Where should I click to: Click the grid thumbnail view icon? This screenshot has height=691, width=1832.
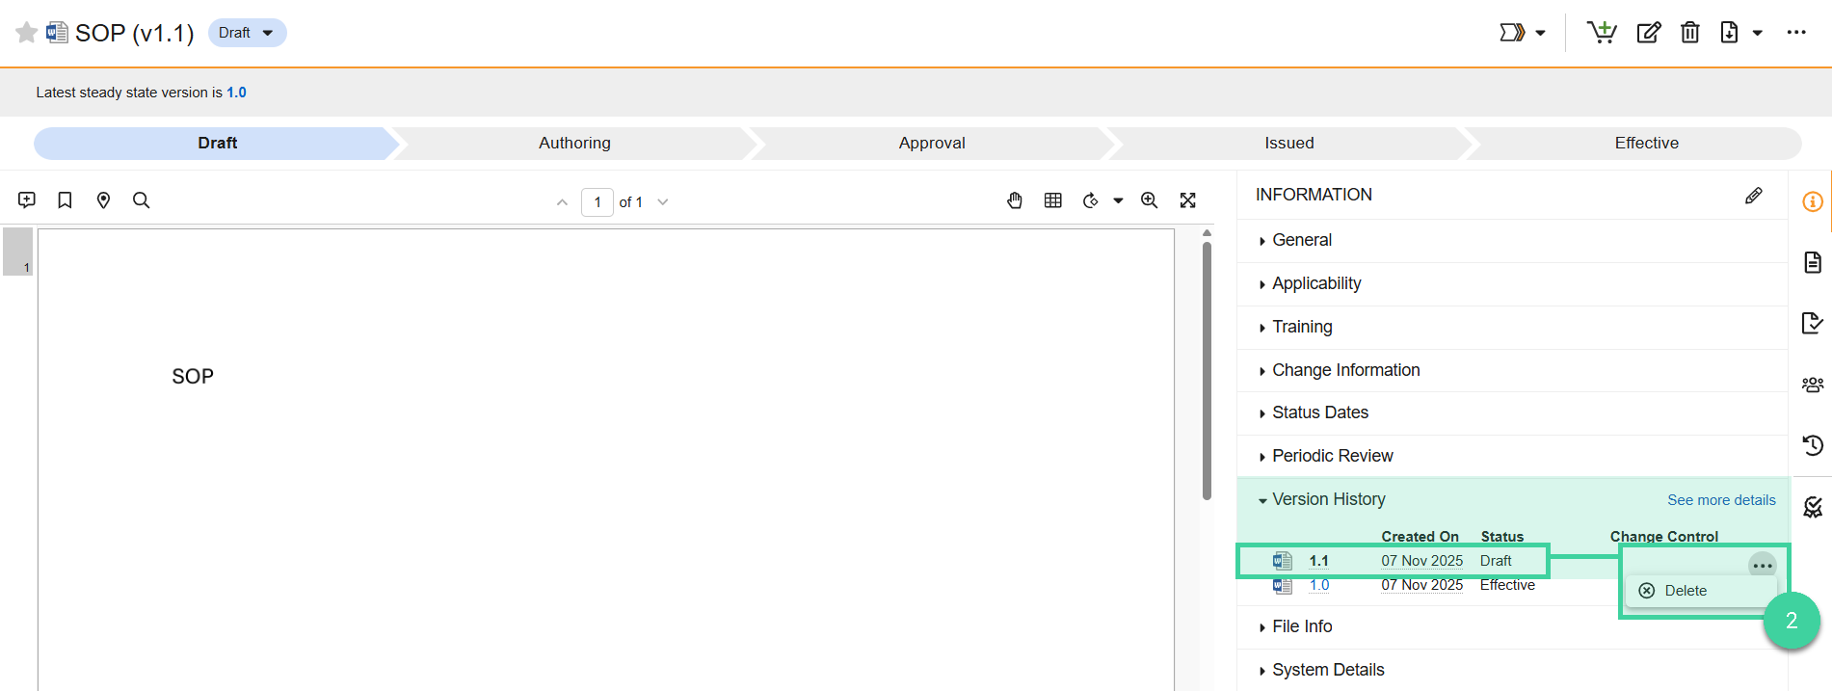point(1053,200)
